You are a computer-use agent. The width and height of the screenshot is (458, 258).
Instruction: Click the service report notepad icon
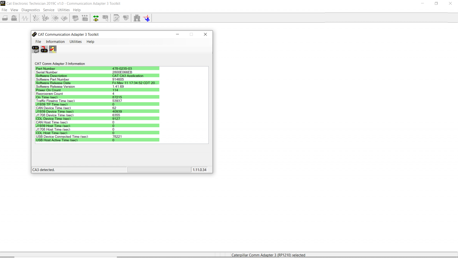[x=116, y=18]
